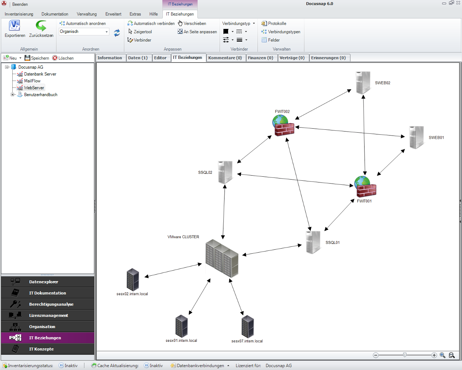Viewport: 462px width, 370px height.
Task: Select Datenbank Server in the tree
Action: click(40, 74)
